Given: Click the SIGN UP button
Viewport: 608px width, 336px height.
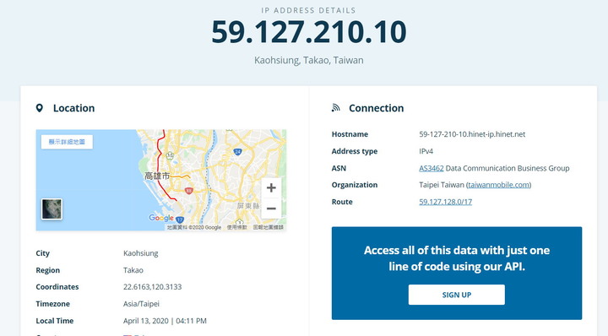Looking at the screenshot, I should coord(456,295).
